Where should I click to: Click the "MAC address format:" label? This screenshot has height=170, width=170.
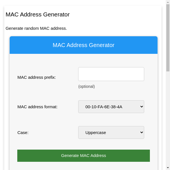pos(37,107)
